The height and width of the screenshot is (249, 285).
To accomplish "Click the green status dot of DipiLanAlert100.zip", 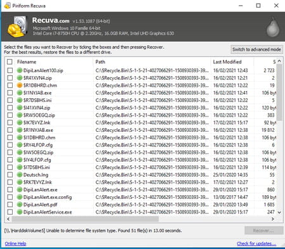I will click(20, 70).
